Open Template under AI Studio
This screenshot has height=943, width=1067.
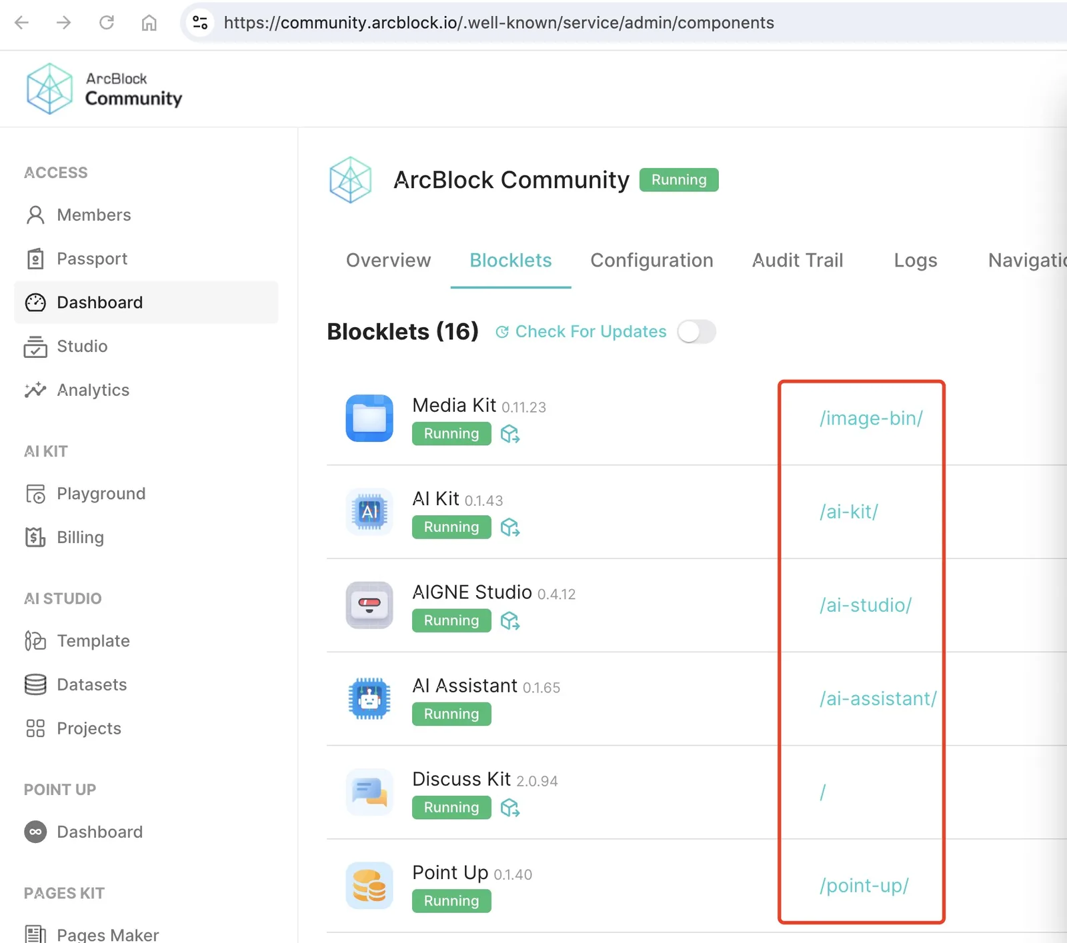[x=145, y=641]
